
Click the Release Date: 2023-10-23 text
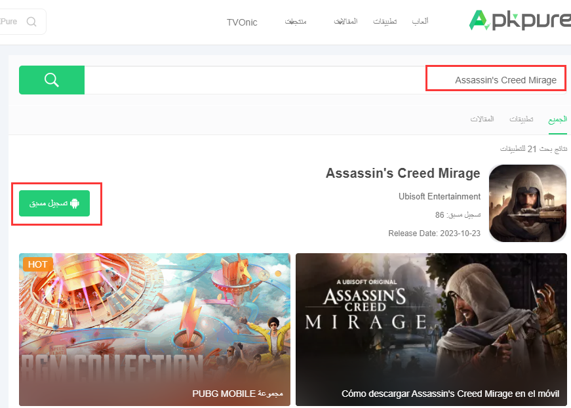(x=434, y=233)
